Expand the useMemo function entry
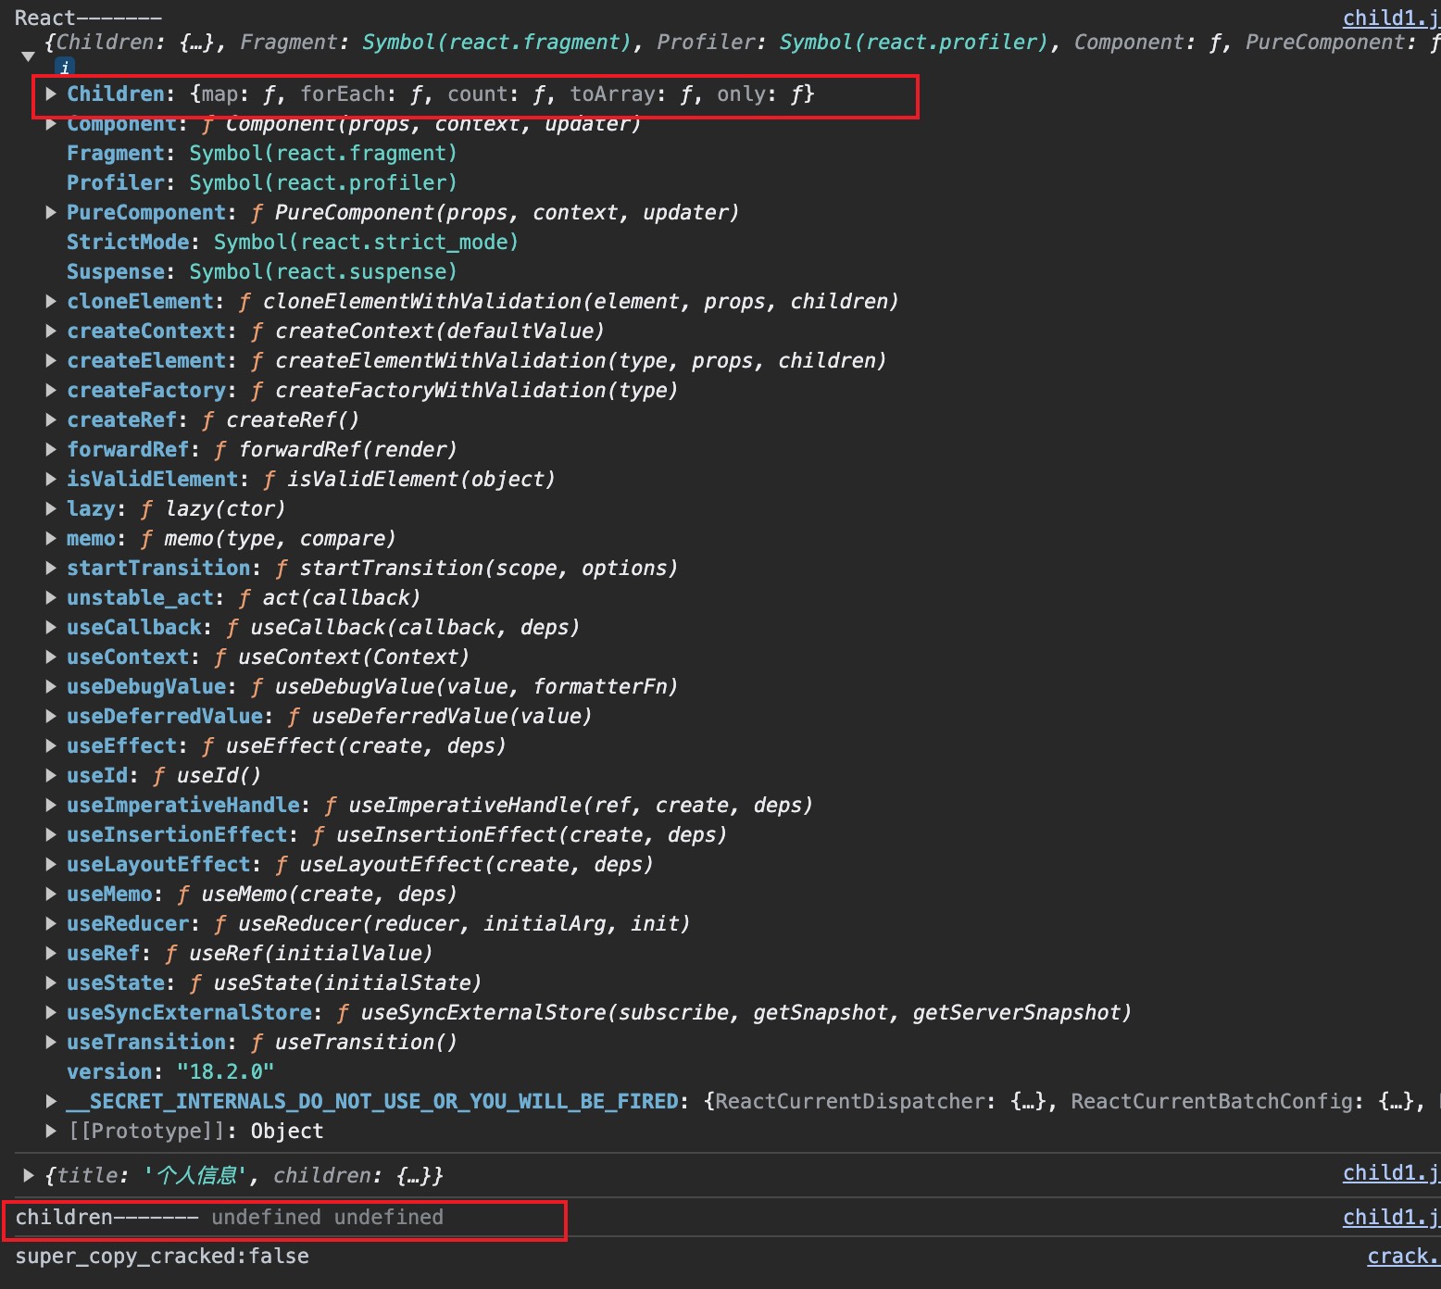Screen dimensions: 1441x1289 pos(52,894)
